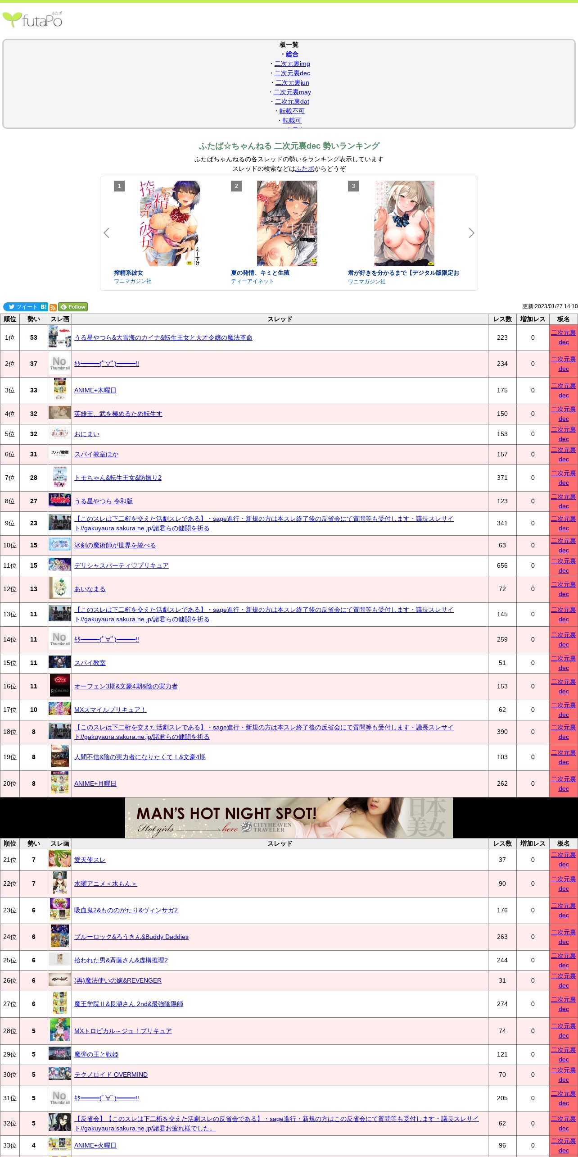Viewport: 578px width, 1157px height.
Task: Click the 勢い column header in top table
Action: click(34, 319)
